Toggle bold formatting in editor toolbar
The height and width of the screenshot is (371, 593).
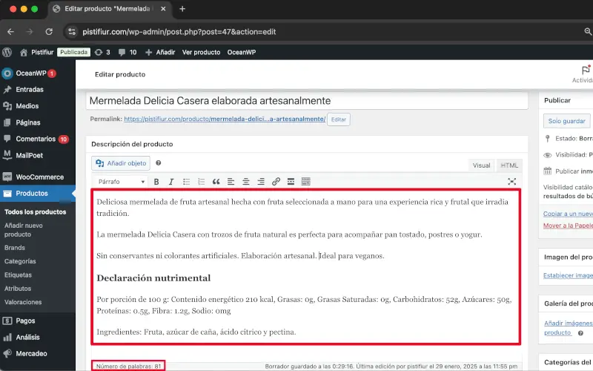click(x=156, y=182)
